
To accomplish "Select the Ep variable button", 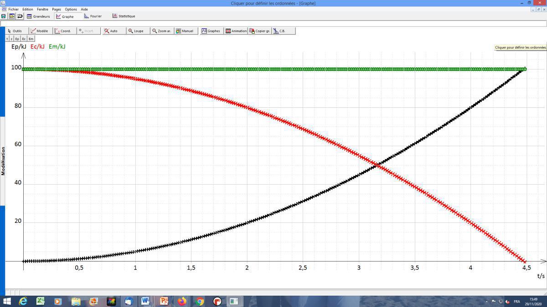I will point(17,39).
